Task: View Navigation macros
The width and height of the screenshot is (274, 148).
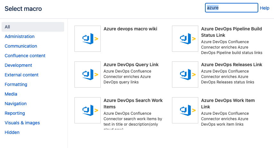Action: [16, 104]
